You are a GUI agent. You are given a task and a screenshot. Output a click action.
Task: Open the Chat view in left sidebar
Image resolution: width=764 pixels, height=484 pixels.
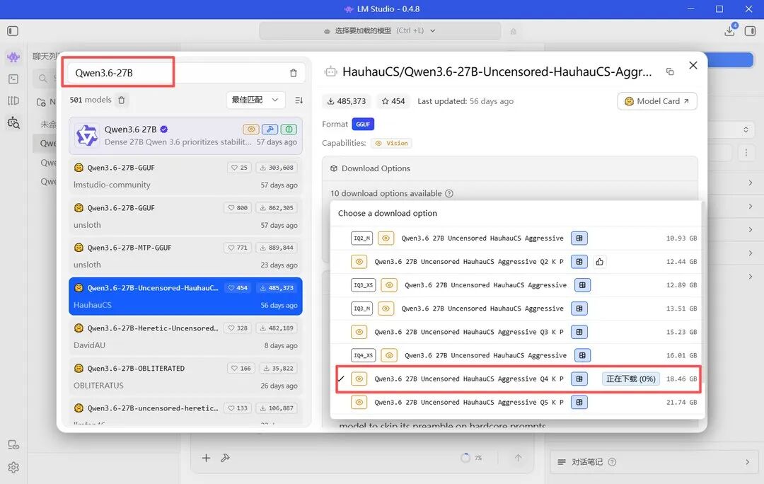[13, 57]
